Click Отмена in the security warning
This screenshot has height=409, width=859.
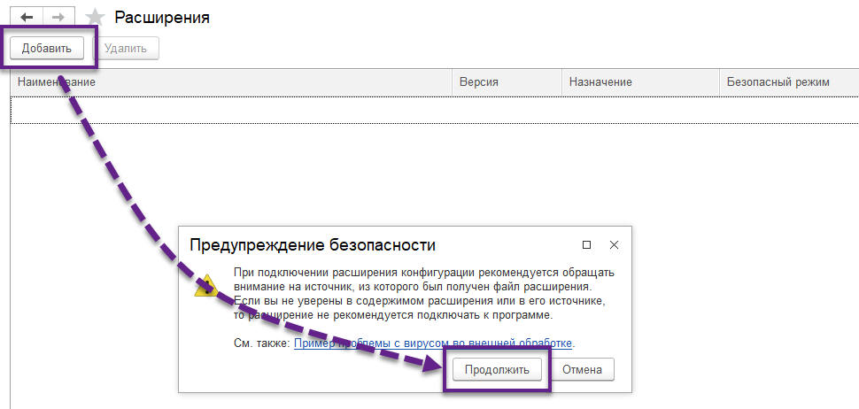pyautogui.click(x=582, y=369)
